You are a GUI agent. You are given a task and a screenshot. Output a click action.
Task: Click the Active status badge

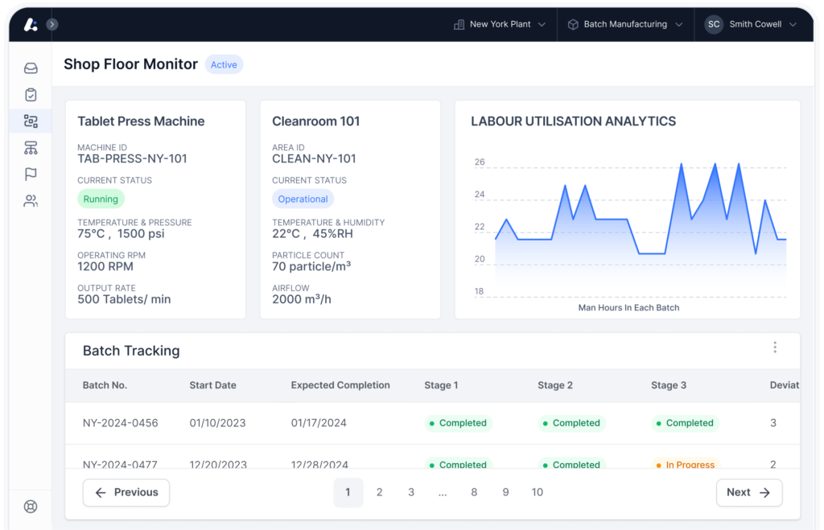click(x=224, y=64)
